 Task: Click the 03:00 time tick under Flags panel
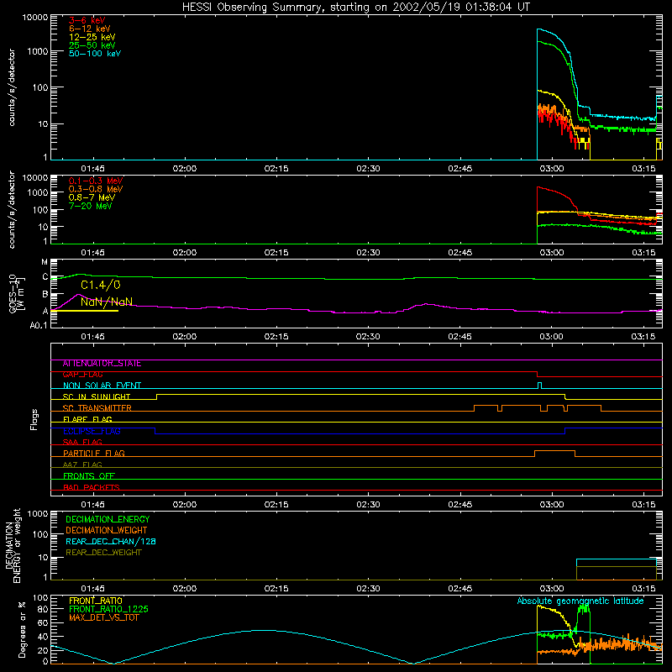coord(552,505)
